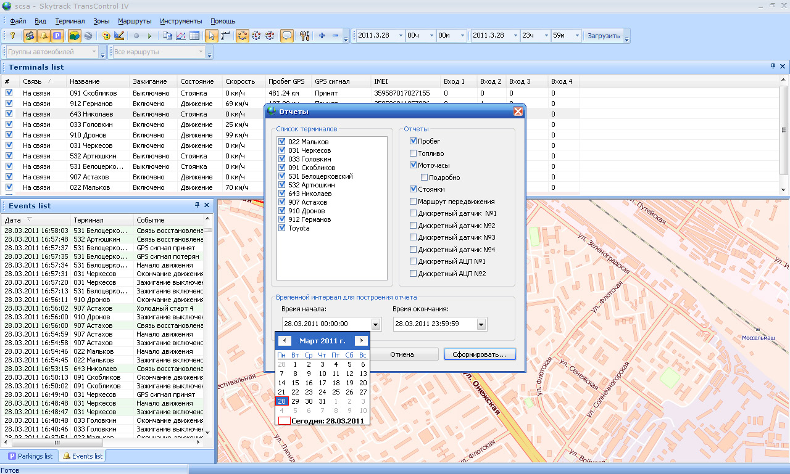
Task: Click the Сформировать button
Action: coord(479,354)
